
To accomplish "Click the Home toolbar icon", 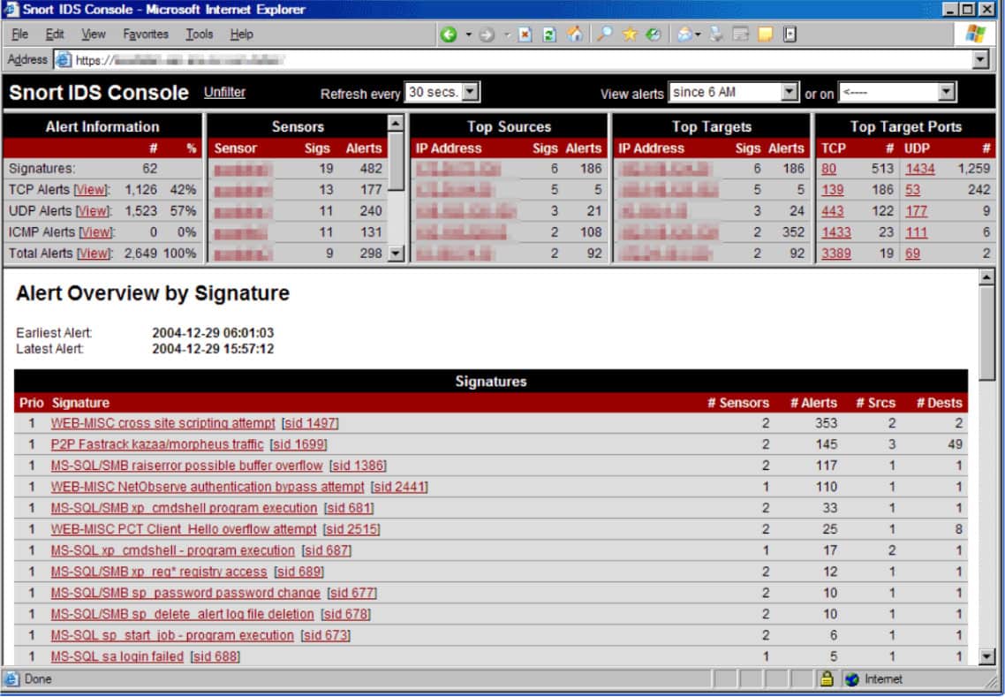I will [574, 34].
